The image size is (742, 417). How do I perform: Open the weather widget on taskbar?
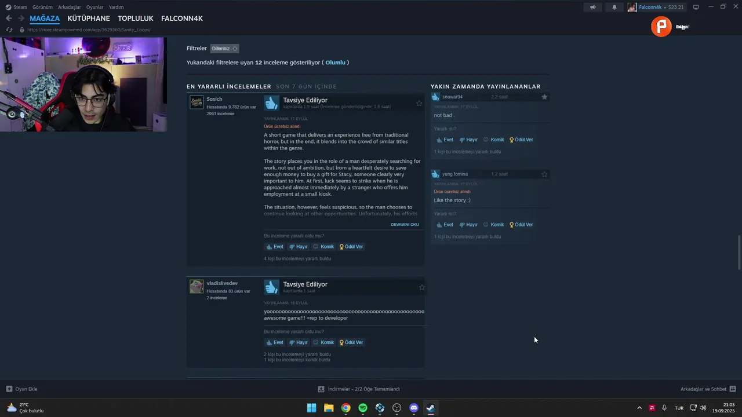(25, 408)
